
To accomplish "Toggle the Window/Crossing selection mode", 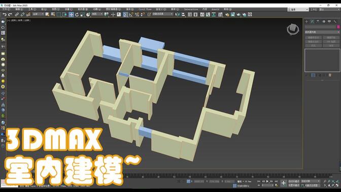I will tap(64, 15).
